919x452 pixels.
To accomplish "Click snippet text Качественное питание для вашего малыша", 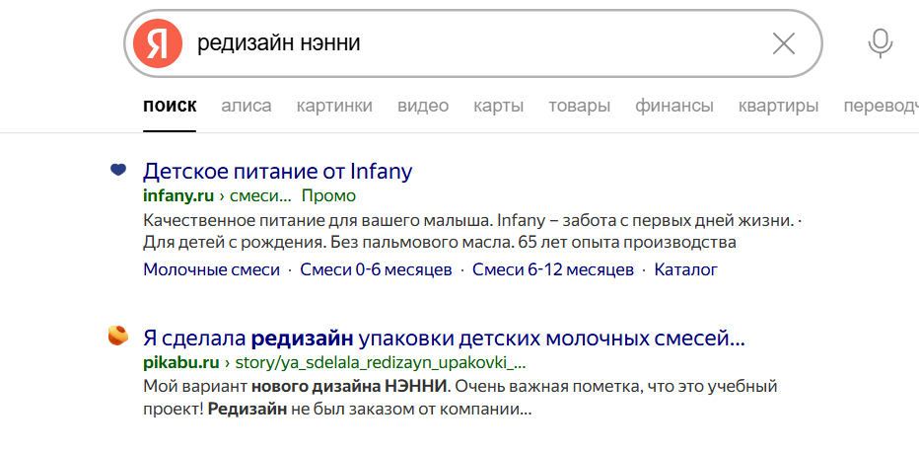I will point(316,222).
